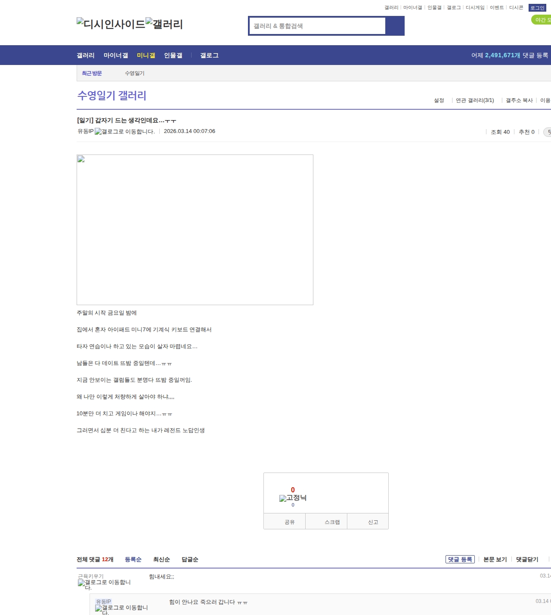Focus the 갤러리 & 통합검색 search field

(318, 26)
